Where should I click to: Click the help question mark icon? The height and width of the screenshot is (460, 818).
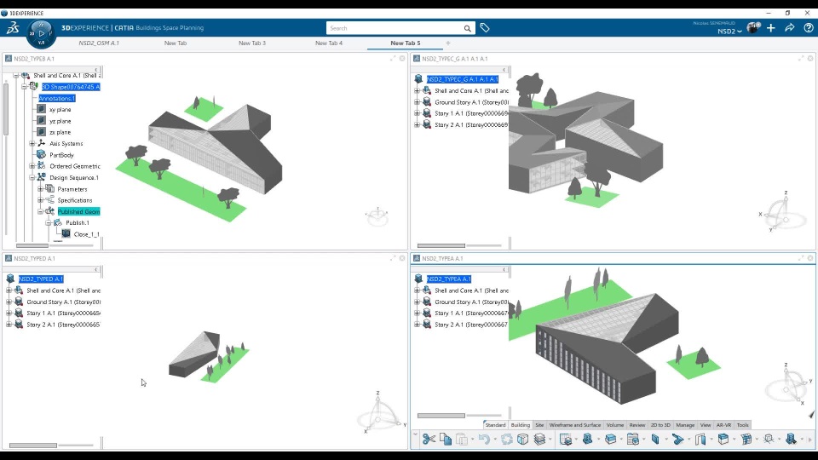click(x=808, y=28)
